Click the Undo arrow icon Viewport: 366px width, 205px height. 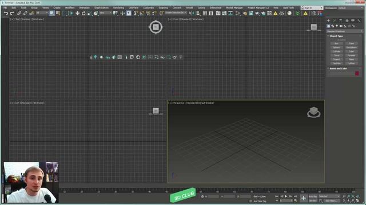click(x=6, y=13)
